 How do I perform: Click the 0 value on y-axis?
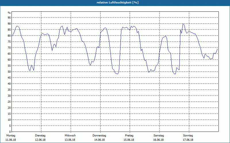click(x=10, y=132)
